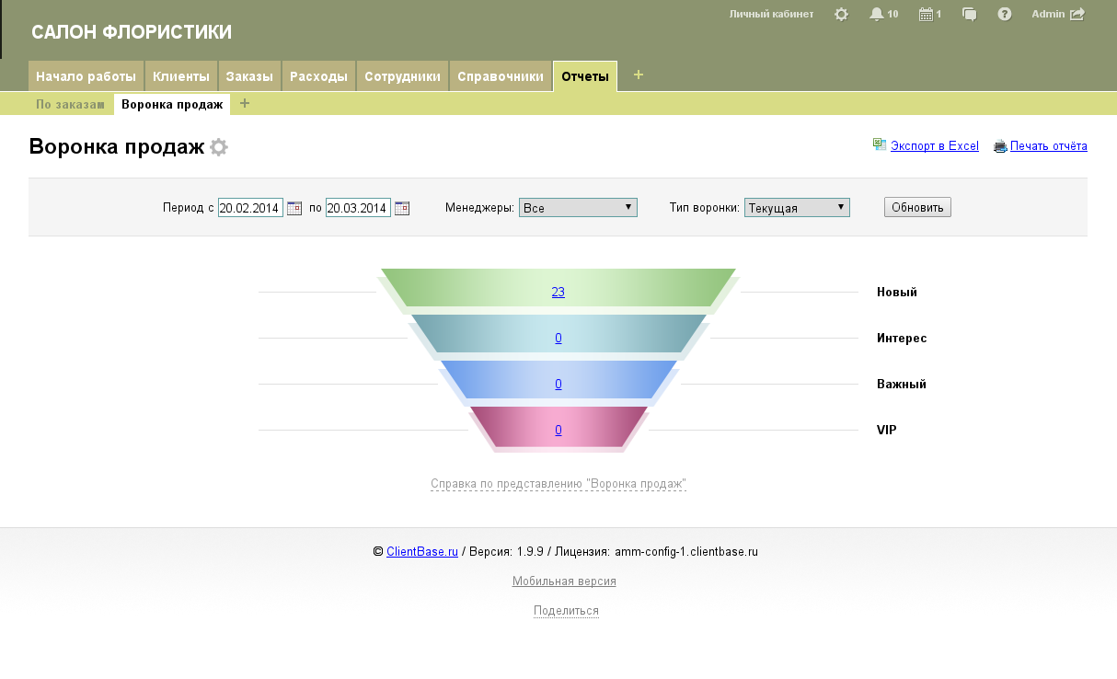
Task: Expand the Тип воронки dropdown
Action: coord(797,208)
